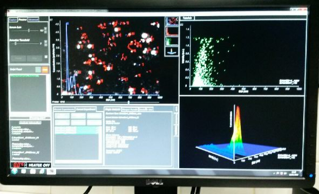The height and width of the screenshot is (194, 319).
Task: Open the Recent Experiments tab
Action: [x=64, y=109]
